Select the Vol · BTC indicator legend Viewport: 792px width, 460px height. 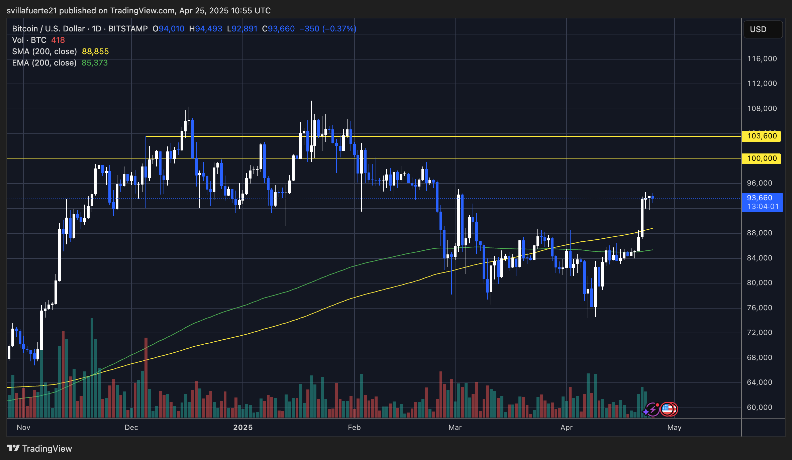point(29,40)
